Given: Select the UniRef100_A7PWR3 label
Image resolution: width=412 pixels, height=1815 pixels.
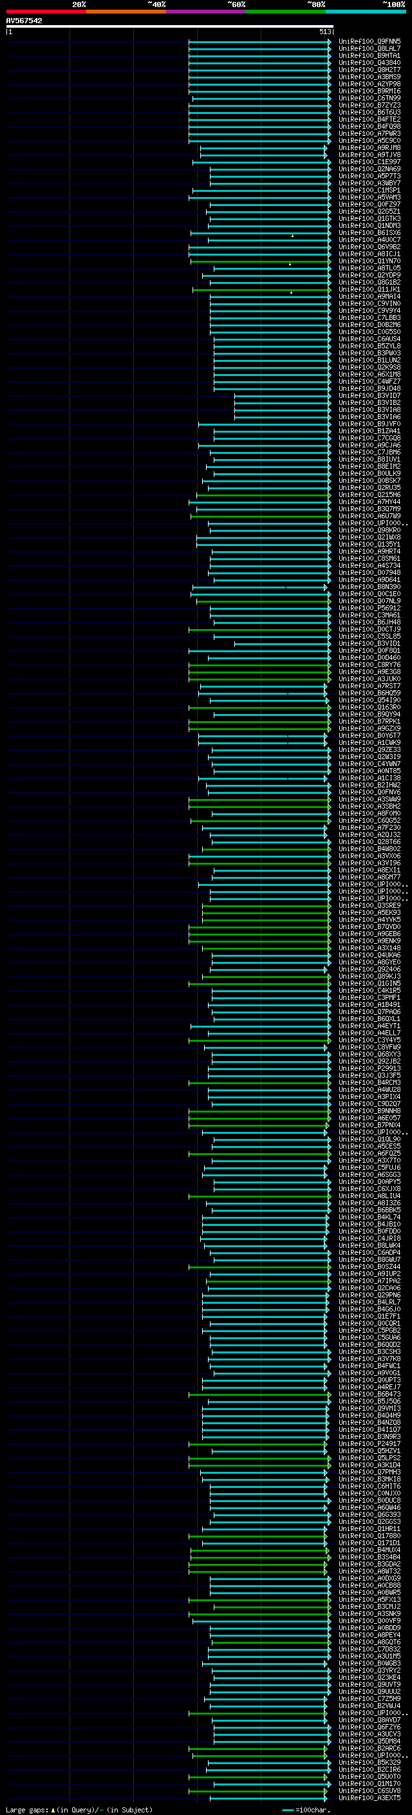Looking at the screenshot, I should (370, 133).
